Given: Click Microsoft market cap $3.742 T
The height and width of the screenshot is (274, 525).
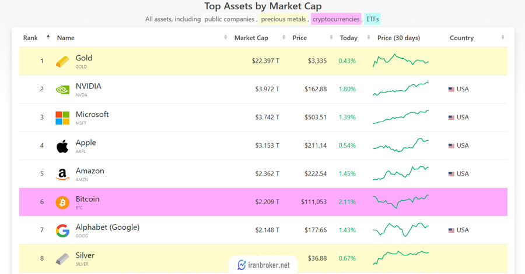Looking at the screenshot, I should 267,117.
